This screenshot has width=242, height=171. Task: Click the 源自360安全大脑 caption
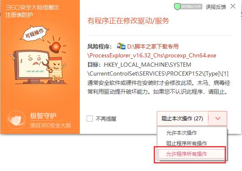pos(50,125)
